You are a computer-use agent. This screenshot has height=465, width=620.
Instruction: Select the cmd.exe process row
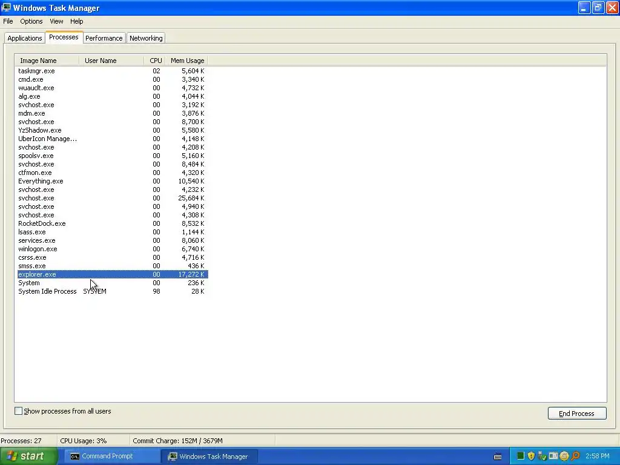(x=111, y=79)
